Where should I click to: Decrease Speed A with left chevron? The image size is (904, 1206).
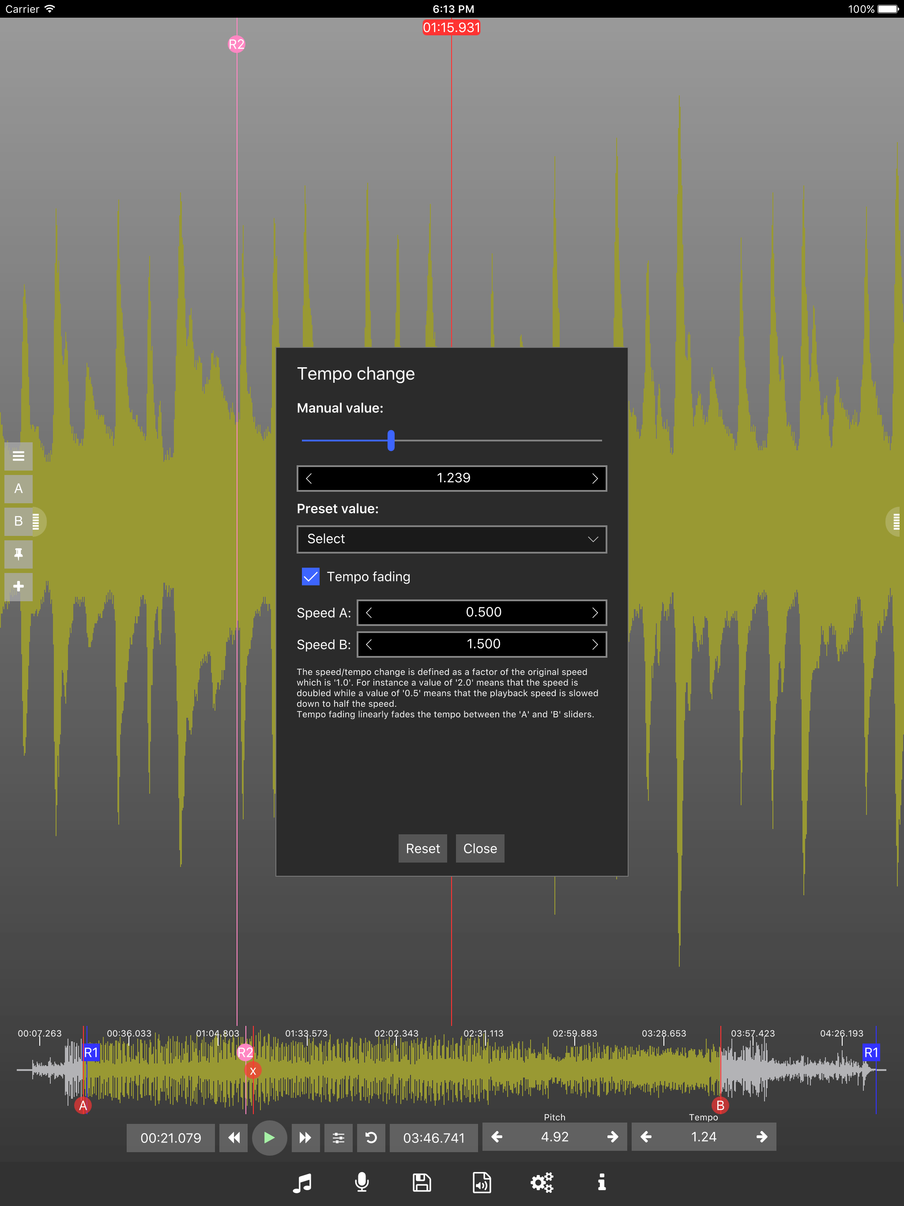369,612
